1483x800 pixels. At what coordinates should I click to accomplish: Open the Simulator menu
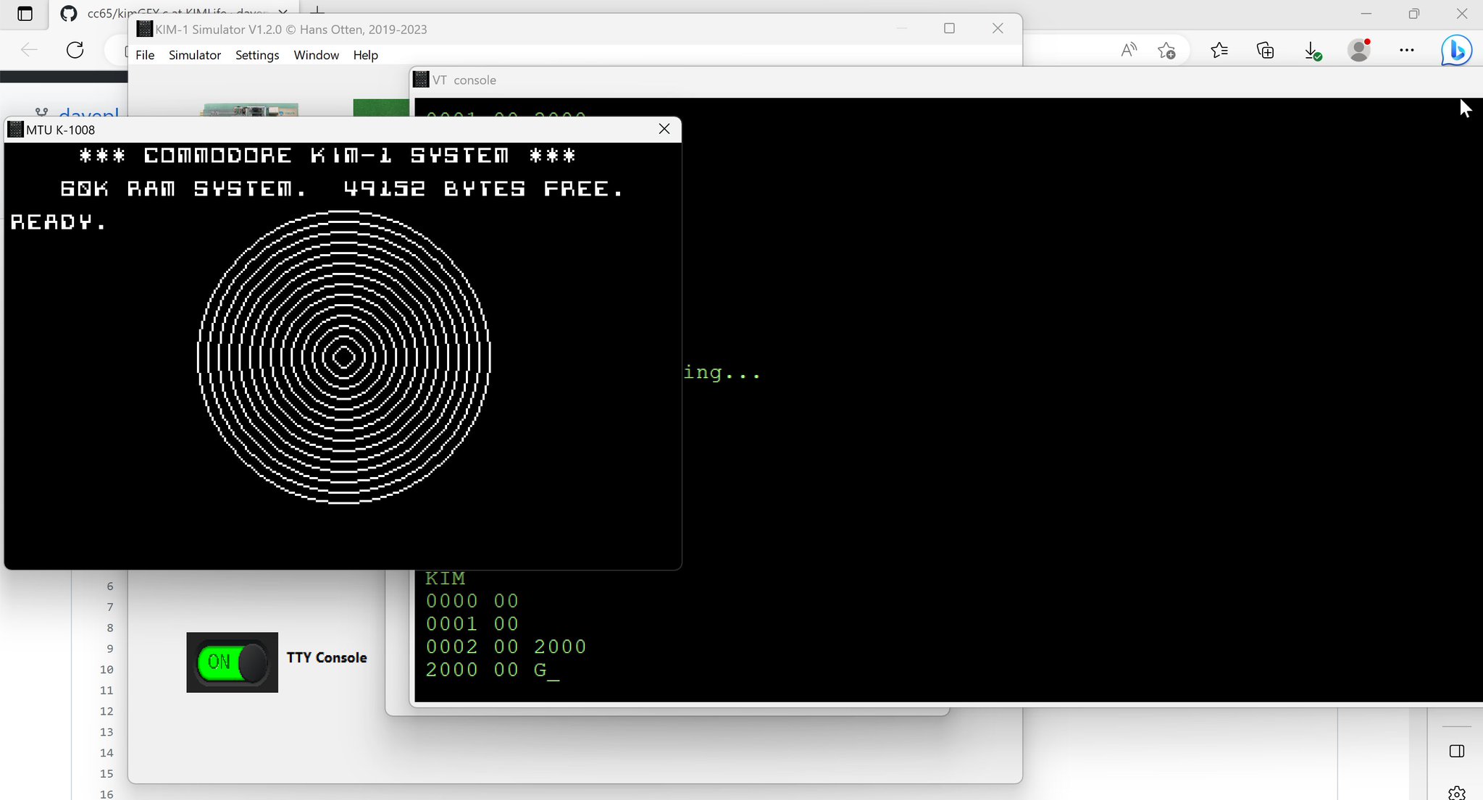point(194,55)
